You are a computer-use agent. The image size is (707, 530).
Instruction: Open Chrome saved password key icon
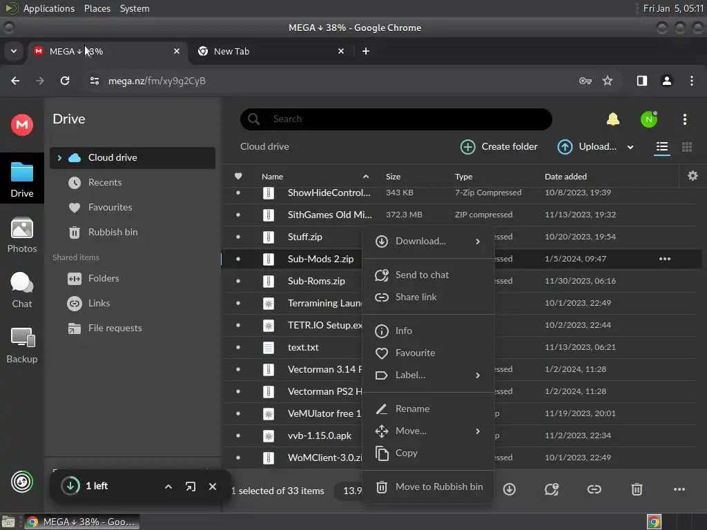tap(585, 81)
